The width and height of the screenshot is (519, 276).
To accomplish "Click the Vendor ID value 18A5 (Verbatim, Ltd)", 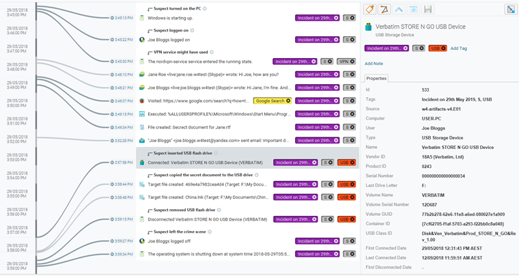I will click(x=443, y=157).
